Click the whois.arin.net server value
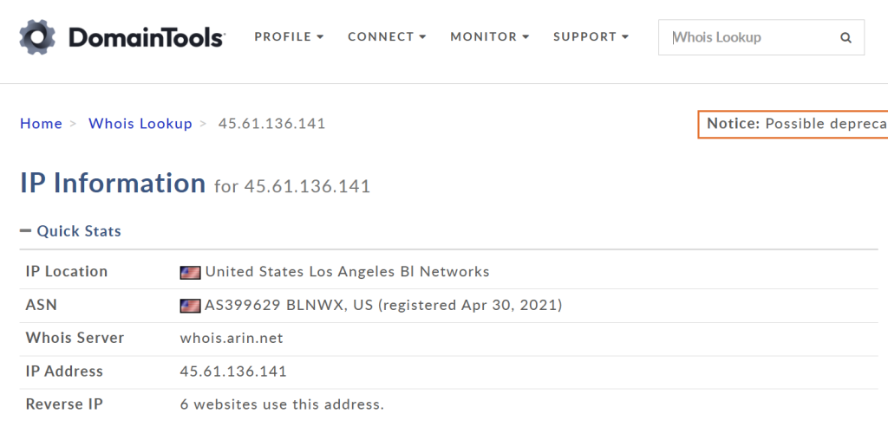This screenshot has height=433, width=888. click(x=232, y=338)
